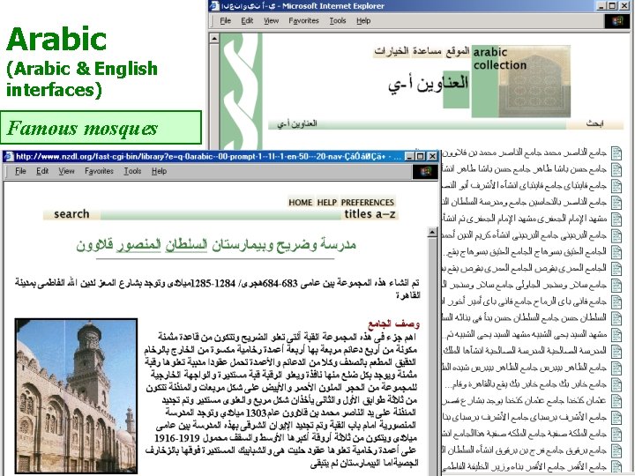Image resolution: width=635 pixels, height=476 pixels.
Task: Open document icon beside جامع الناصر محمد
Action: click(x=616, y=153)
